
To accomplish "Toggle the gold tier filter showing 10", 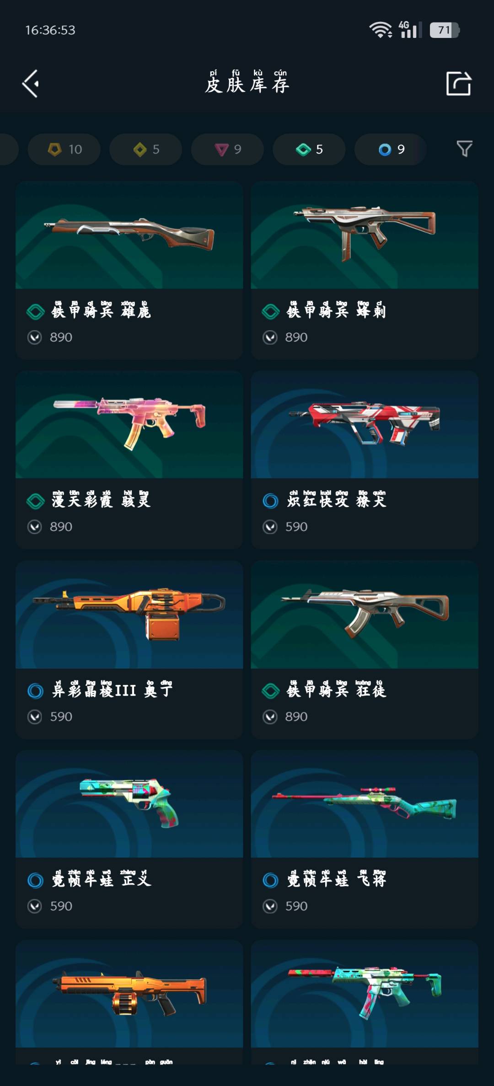I will click(64, 149).
